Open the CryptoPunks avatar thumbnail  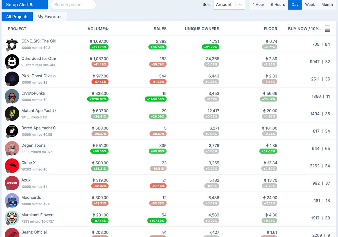12,96
